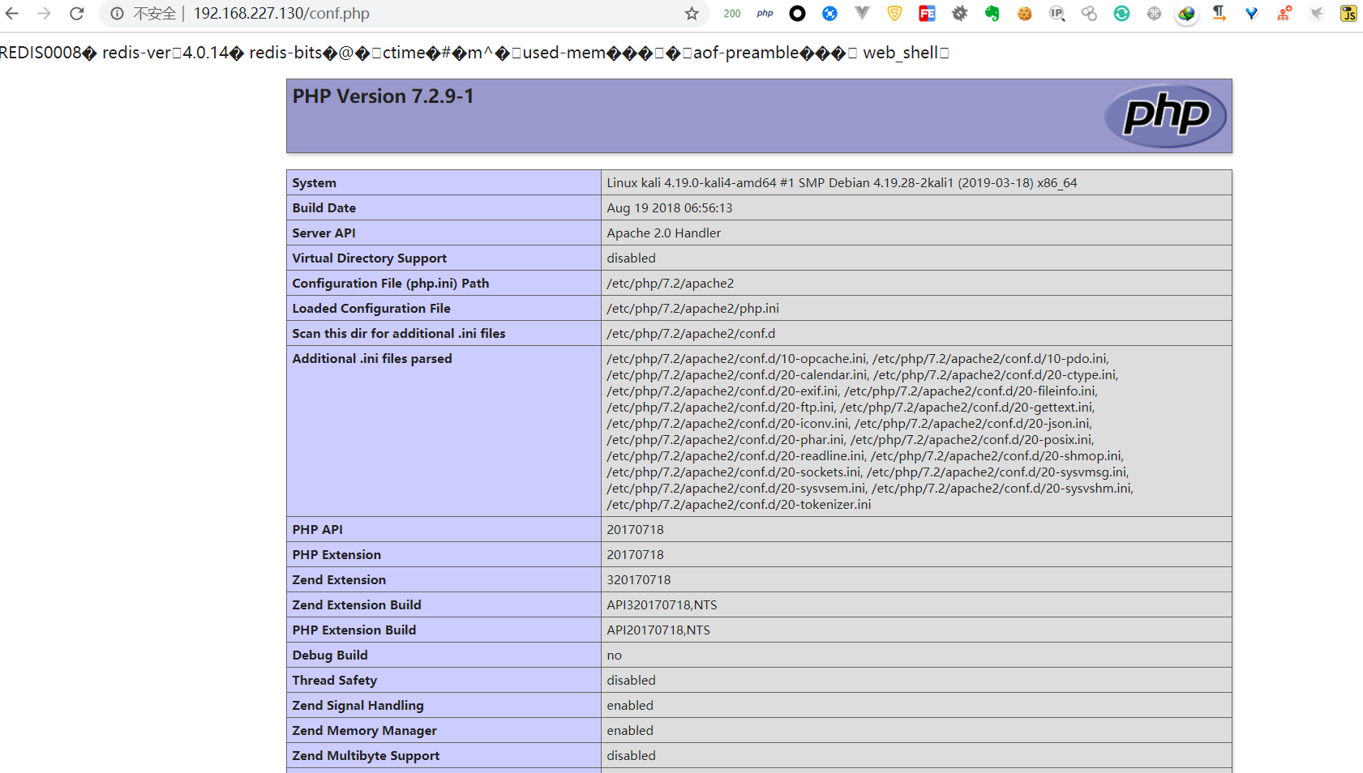
Task: Click 'Build Date' row label
Action: (x=324, y=208)
